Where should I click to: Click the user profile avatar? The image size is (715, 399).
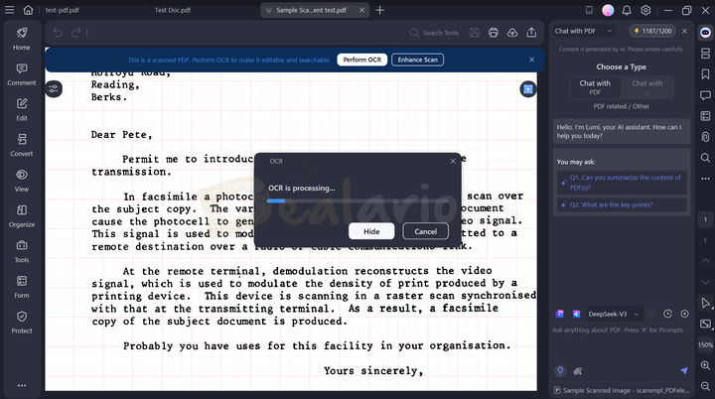[x=608, y=10]
